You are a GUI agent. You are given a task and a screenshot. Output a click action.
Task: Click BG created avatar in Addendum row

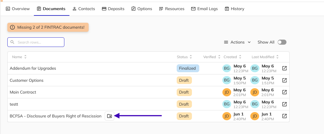(x=227, y=69)
